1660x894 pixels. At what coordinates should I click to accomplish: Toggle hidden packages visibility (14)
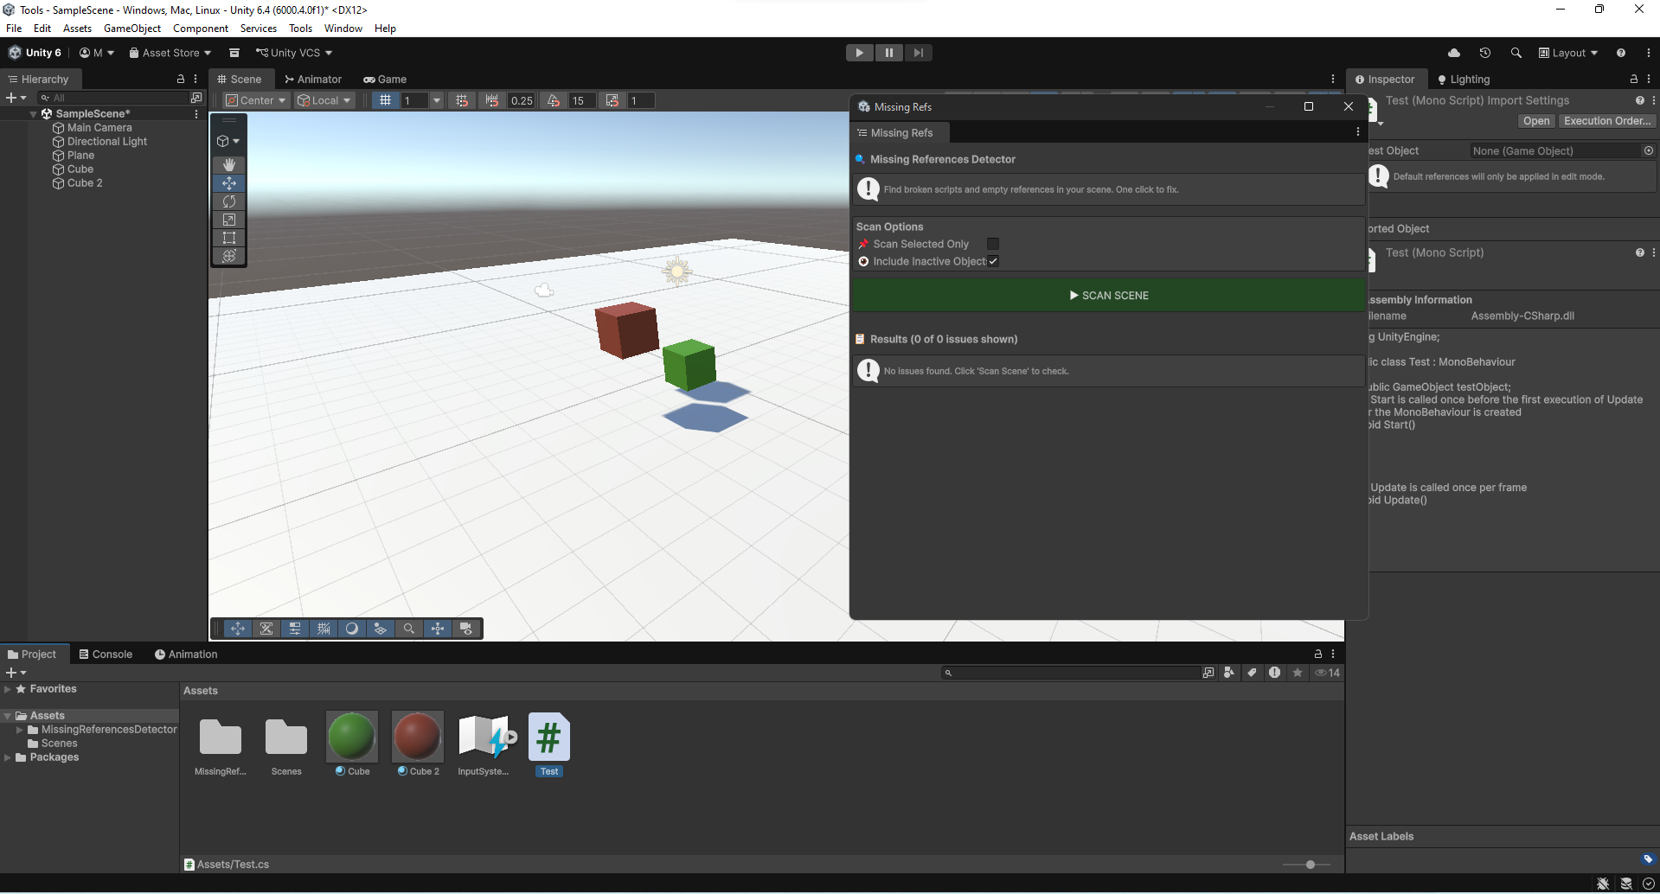pyautogui.click(x=1328, y=673)
